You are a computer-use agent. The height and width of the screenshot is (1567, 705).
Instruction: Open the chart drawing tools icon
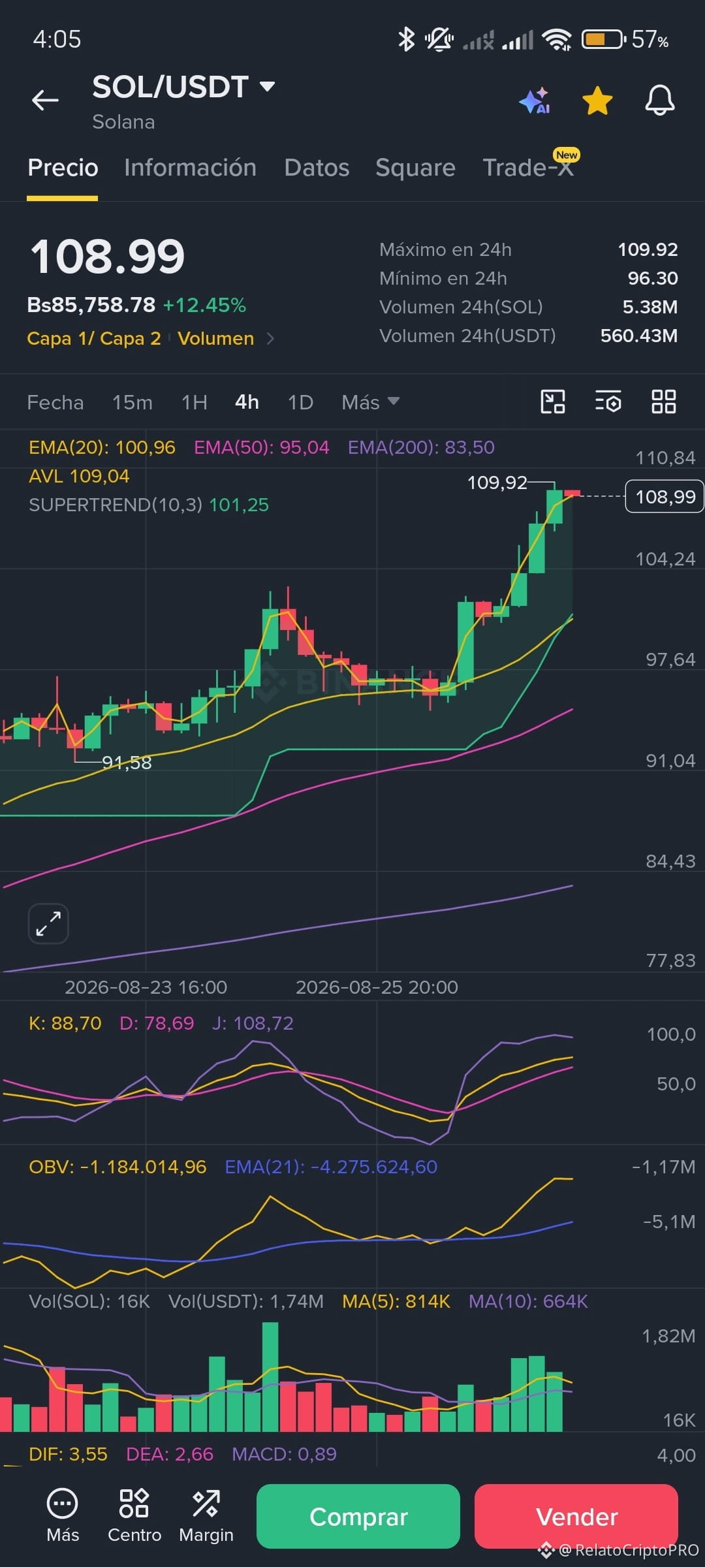click(553, 402)
